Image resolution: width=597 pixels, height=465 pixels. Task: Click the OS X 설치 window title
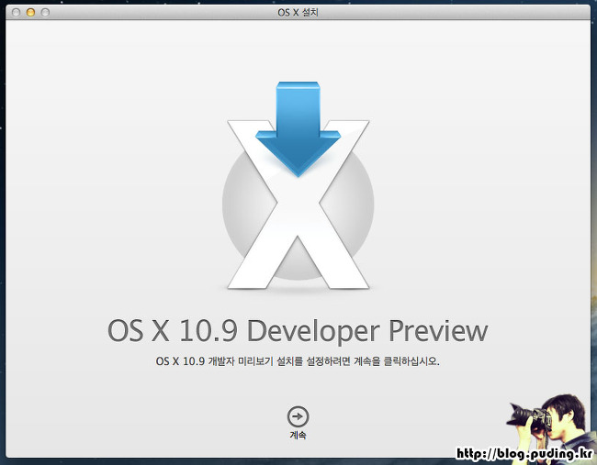[298, 12]
